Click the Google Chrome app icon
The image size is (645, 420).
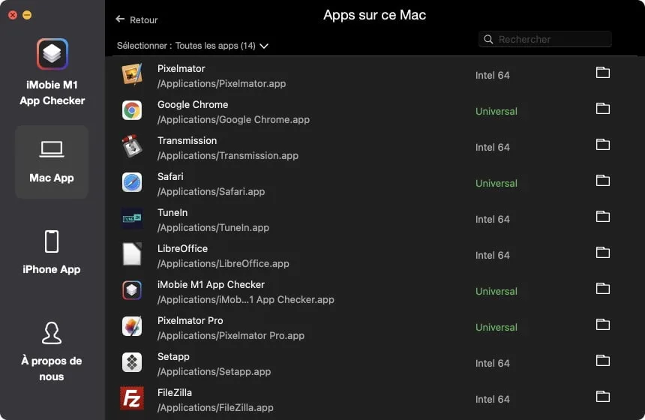[x=132, y=111]
